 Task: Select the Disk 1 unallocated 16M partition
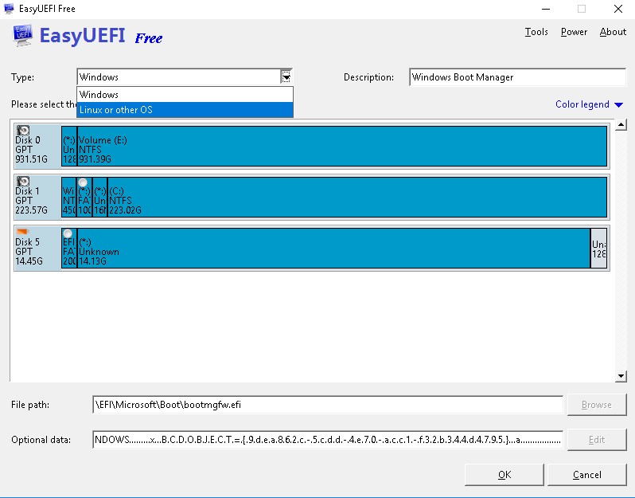[x=100, y=197]
